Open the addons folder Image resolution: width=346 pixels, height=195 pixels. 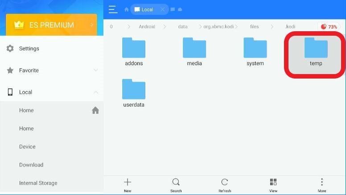pyautogui.click(x=134, y=52)
